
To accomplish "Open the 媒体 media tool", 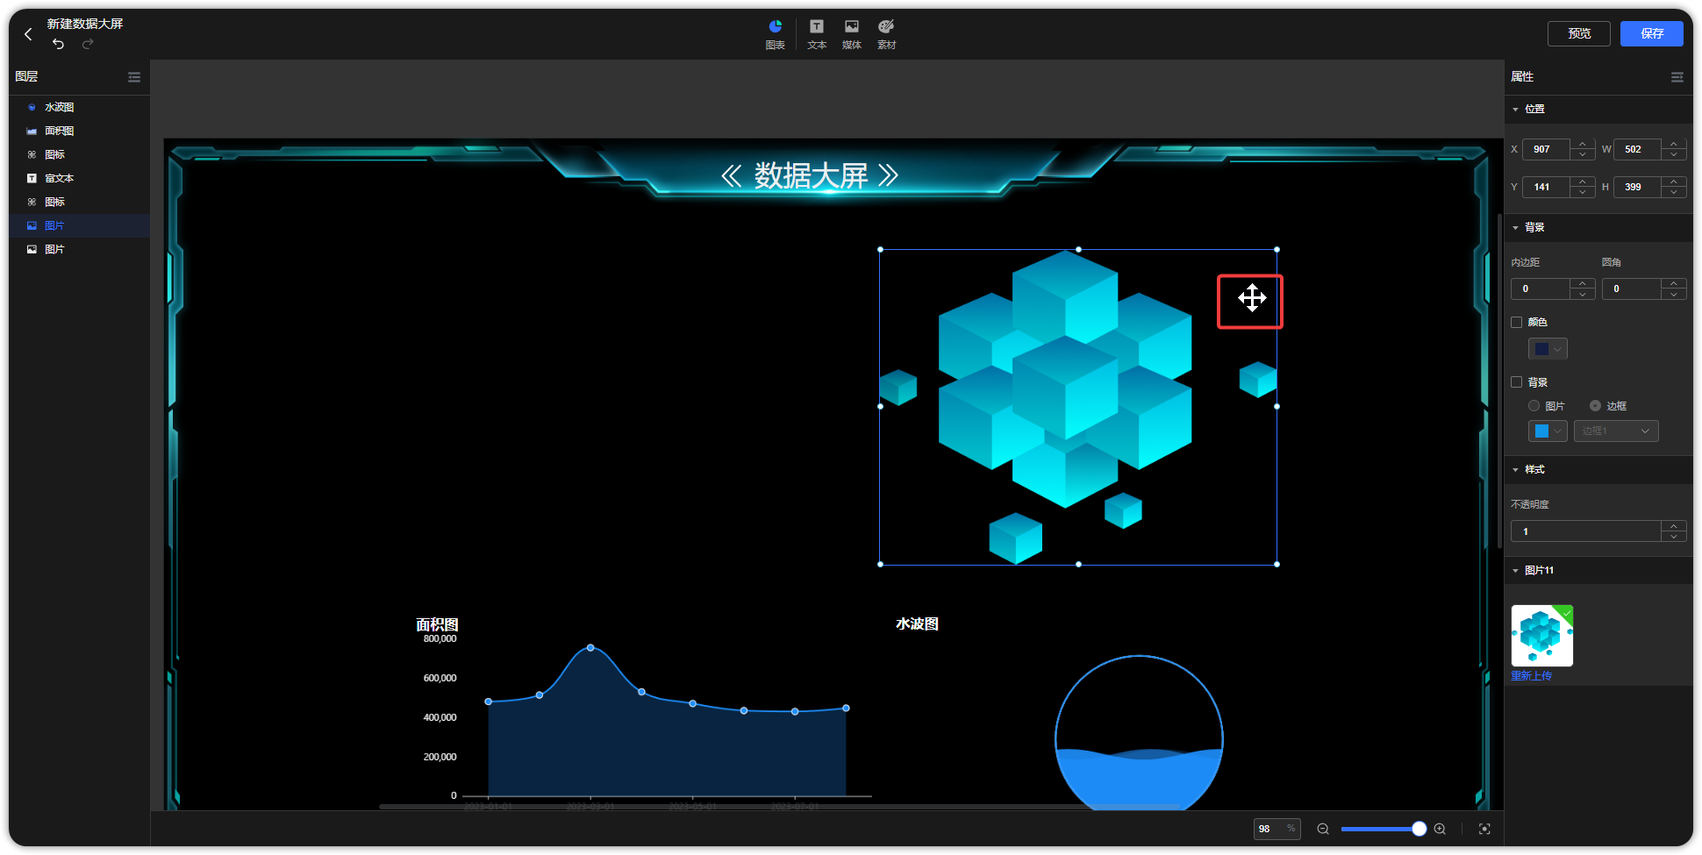I will point(852,34).
